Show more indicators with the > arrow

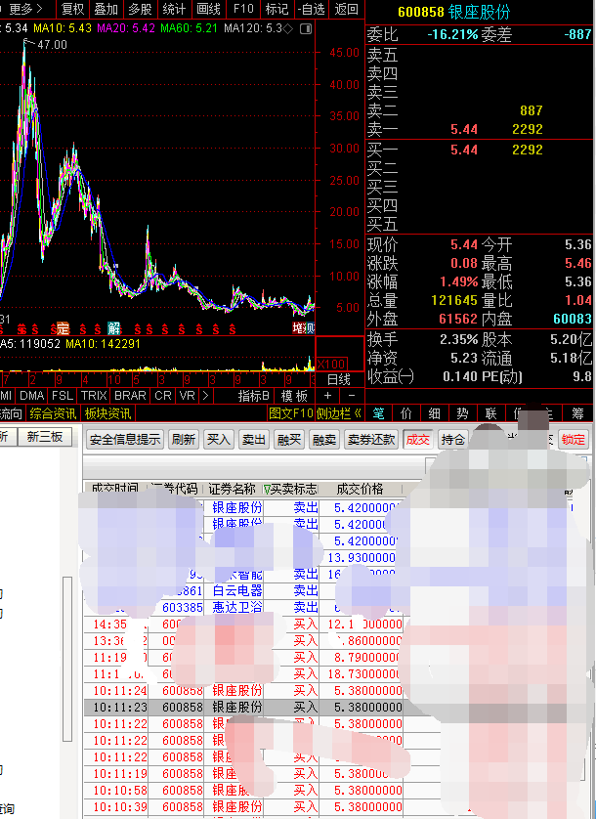(x=205, y=396)
